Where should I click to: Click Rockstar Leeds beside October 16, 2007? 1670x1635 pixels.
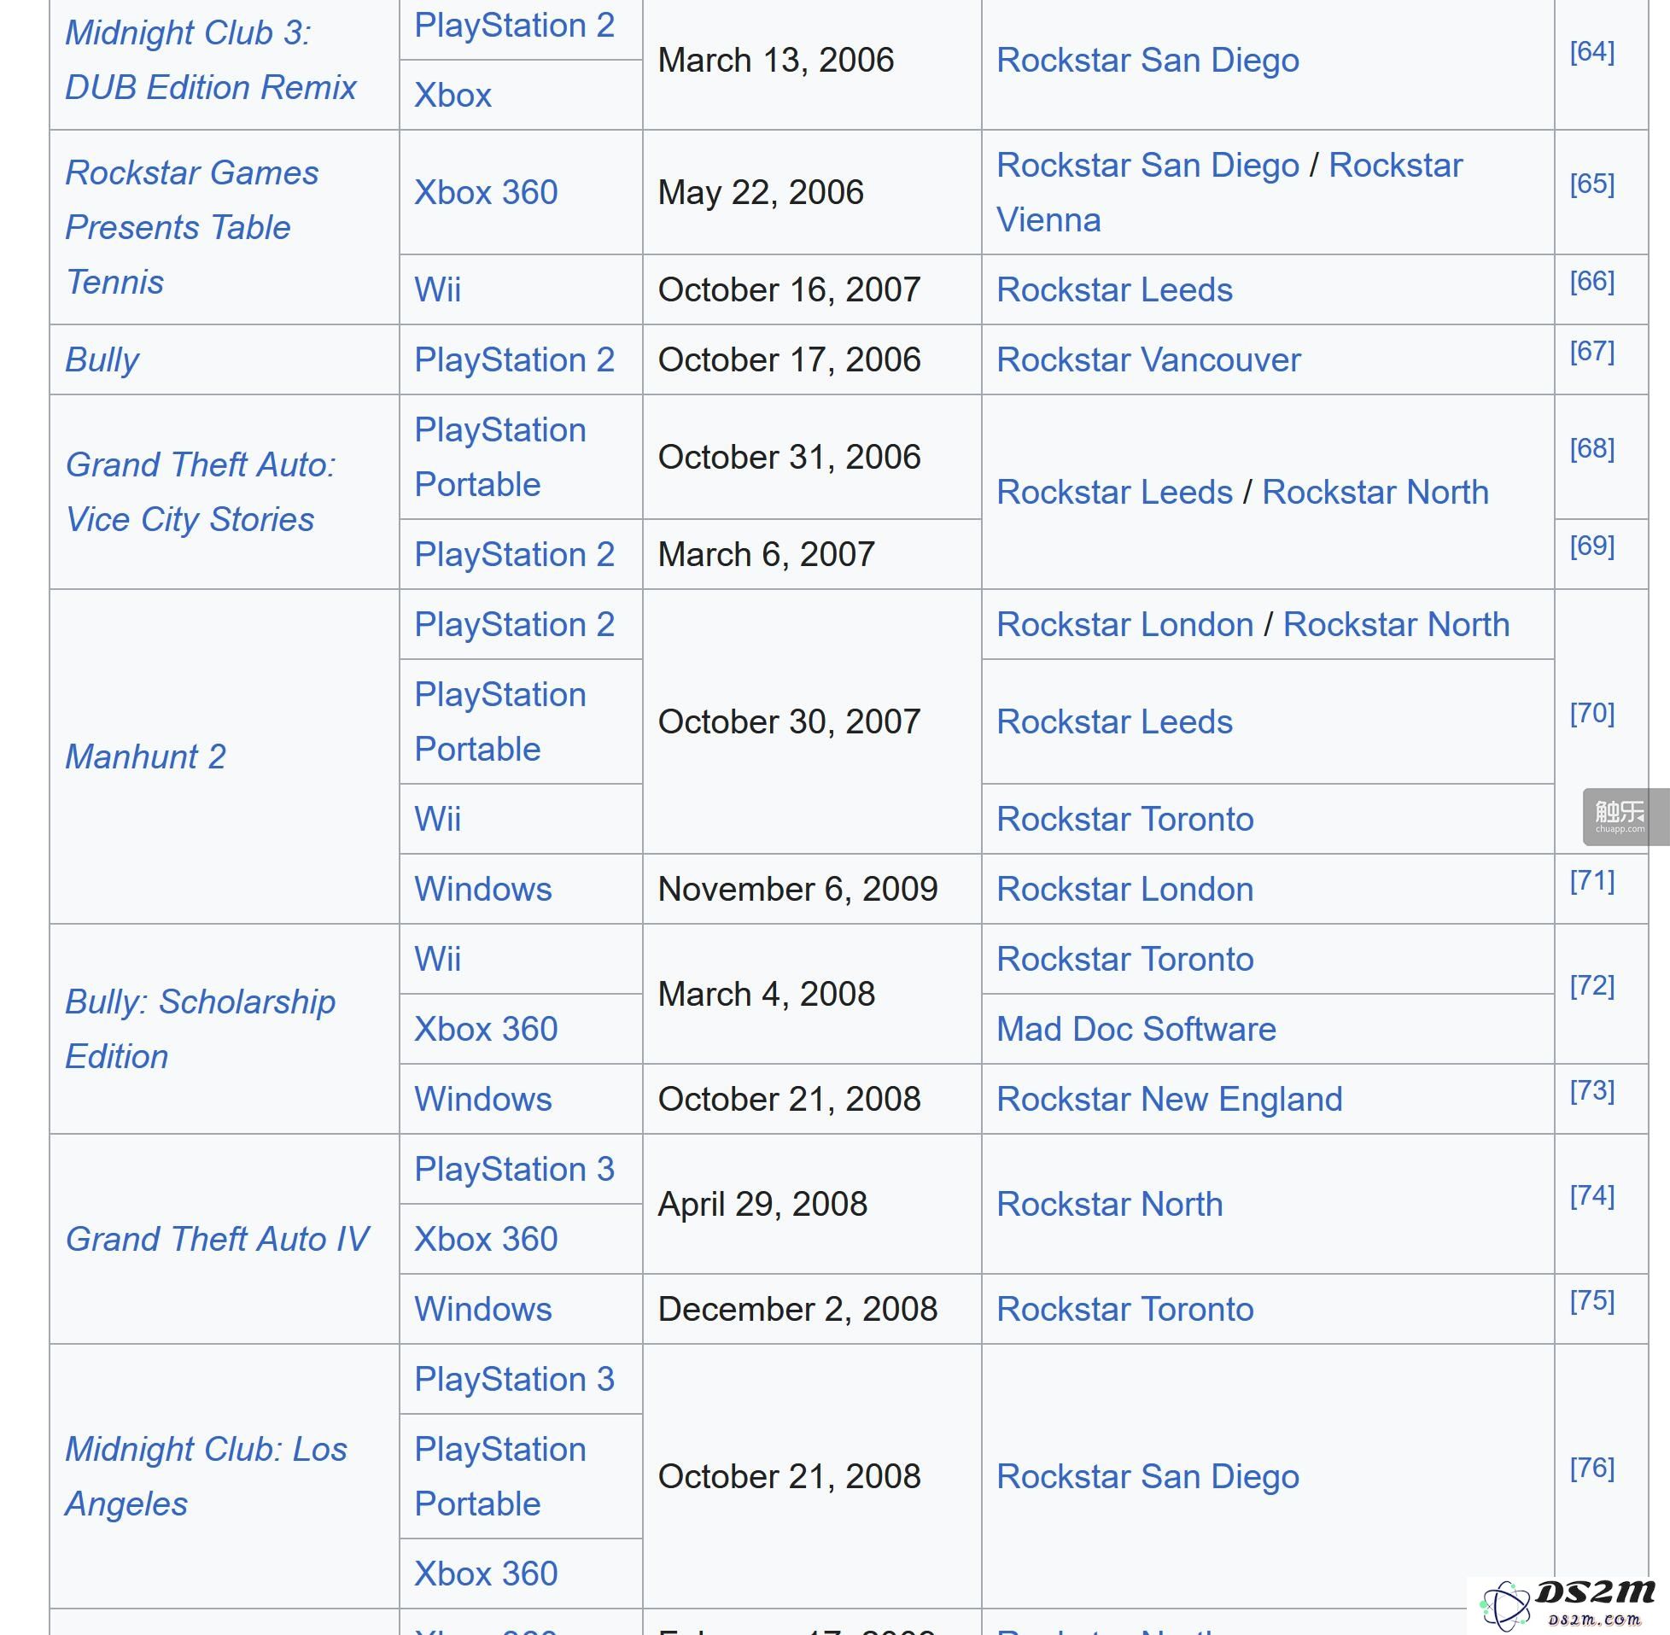click(1114, 289)
